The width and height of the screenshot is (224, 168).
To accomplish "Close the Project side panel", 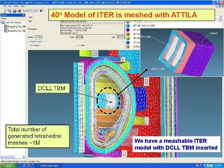I will coord(24,15).
